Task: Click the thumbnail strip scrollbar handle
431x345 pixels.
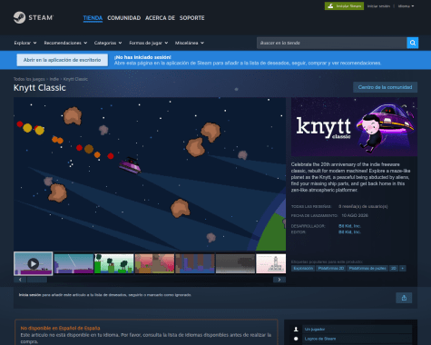Action: [37, 280]
